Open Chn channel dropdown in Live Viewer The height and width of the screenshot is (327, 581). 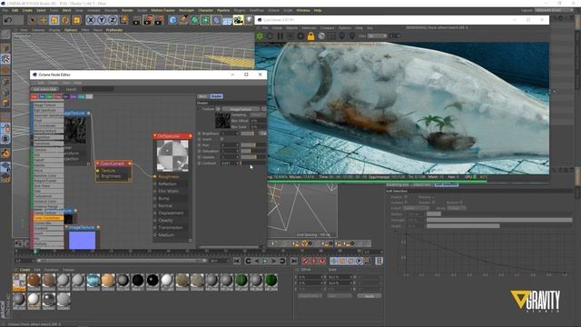(x=377, y=36)
